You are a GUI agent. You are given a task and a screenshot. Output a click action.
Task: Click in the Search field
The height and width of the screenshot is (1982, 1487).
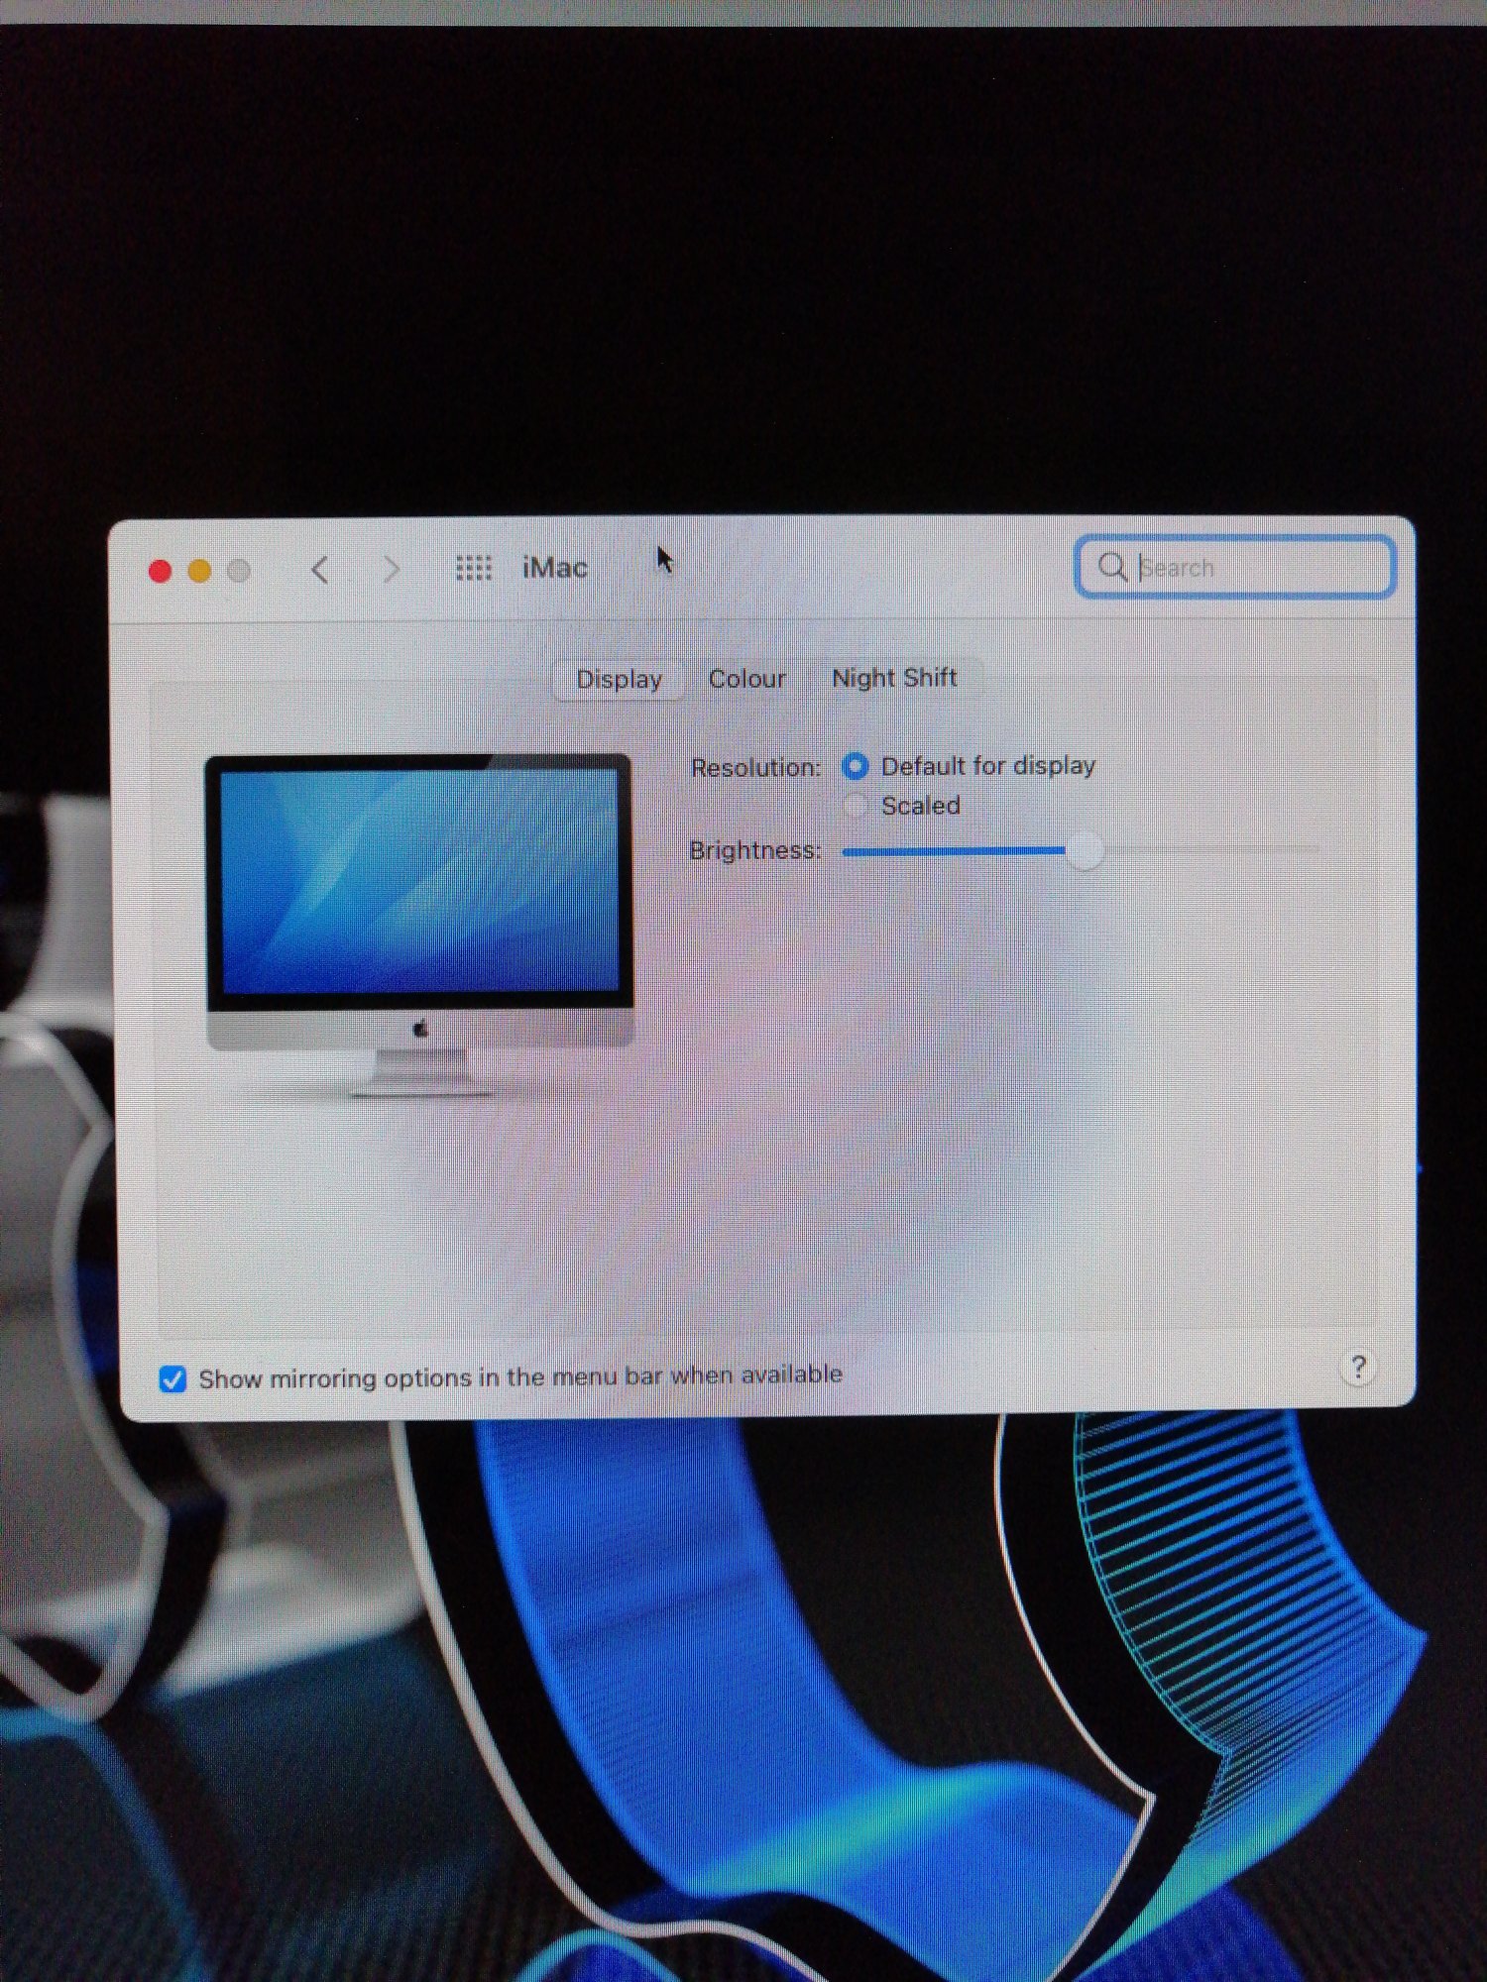point(1235,567)
